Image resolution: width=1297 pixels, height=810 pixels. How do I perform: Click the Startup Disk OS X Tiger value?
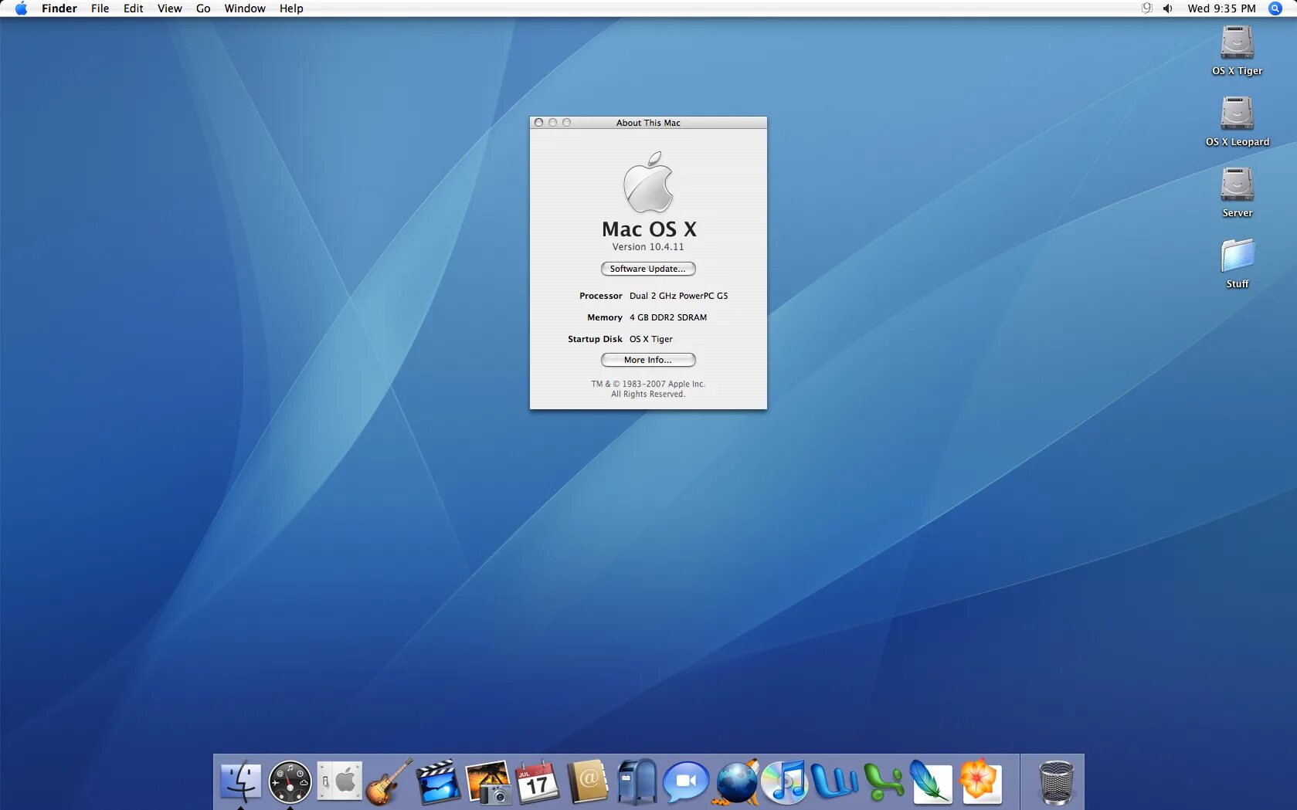point(650,339)
